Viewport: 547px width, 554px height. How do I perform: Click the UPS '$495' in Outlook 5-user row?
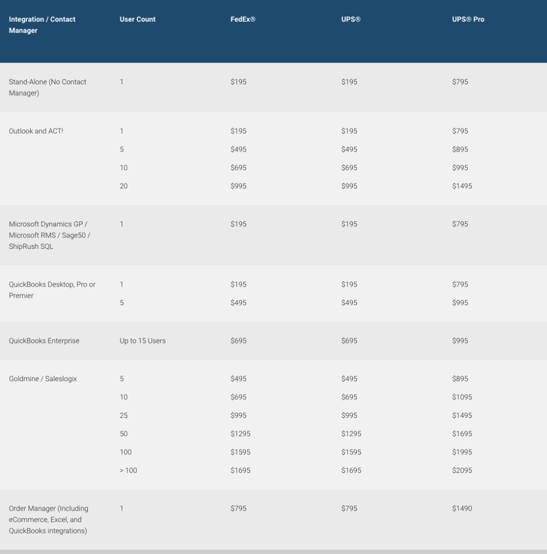tap(349, 150)
